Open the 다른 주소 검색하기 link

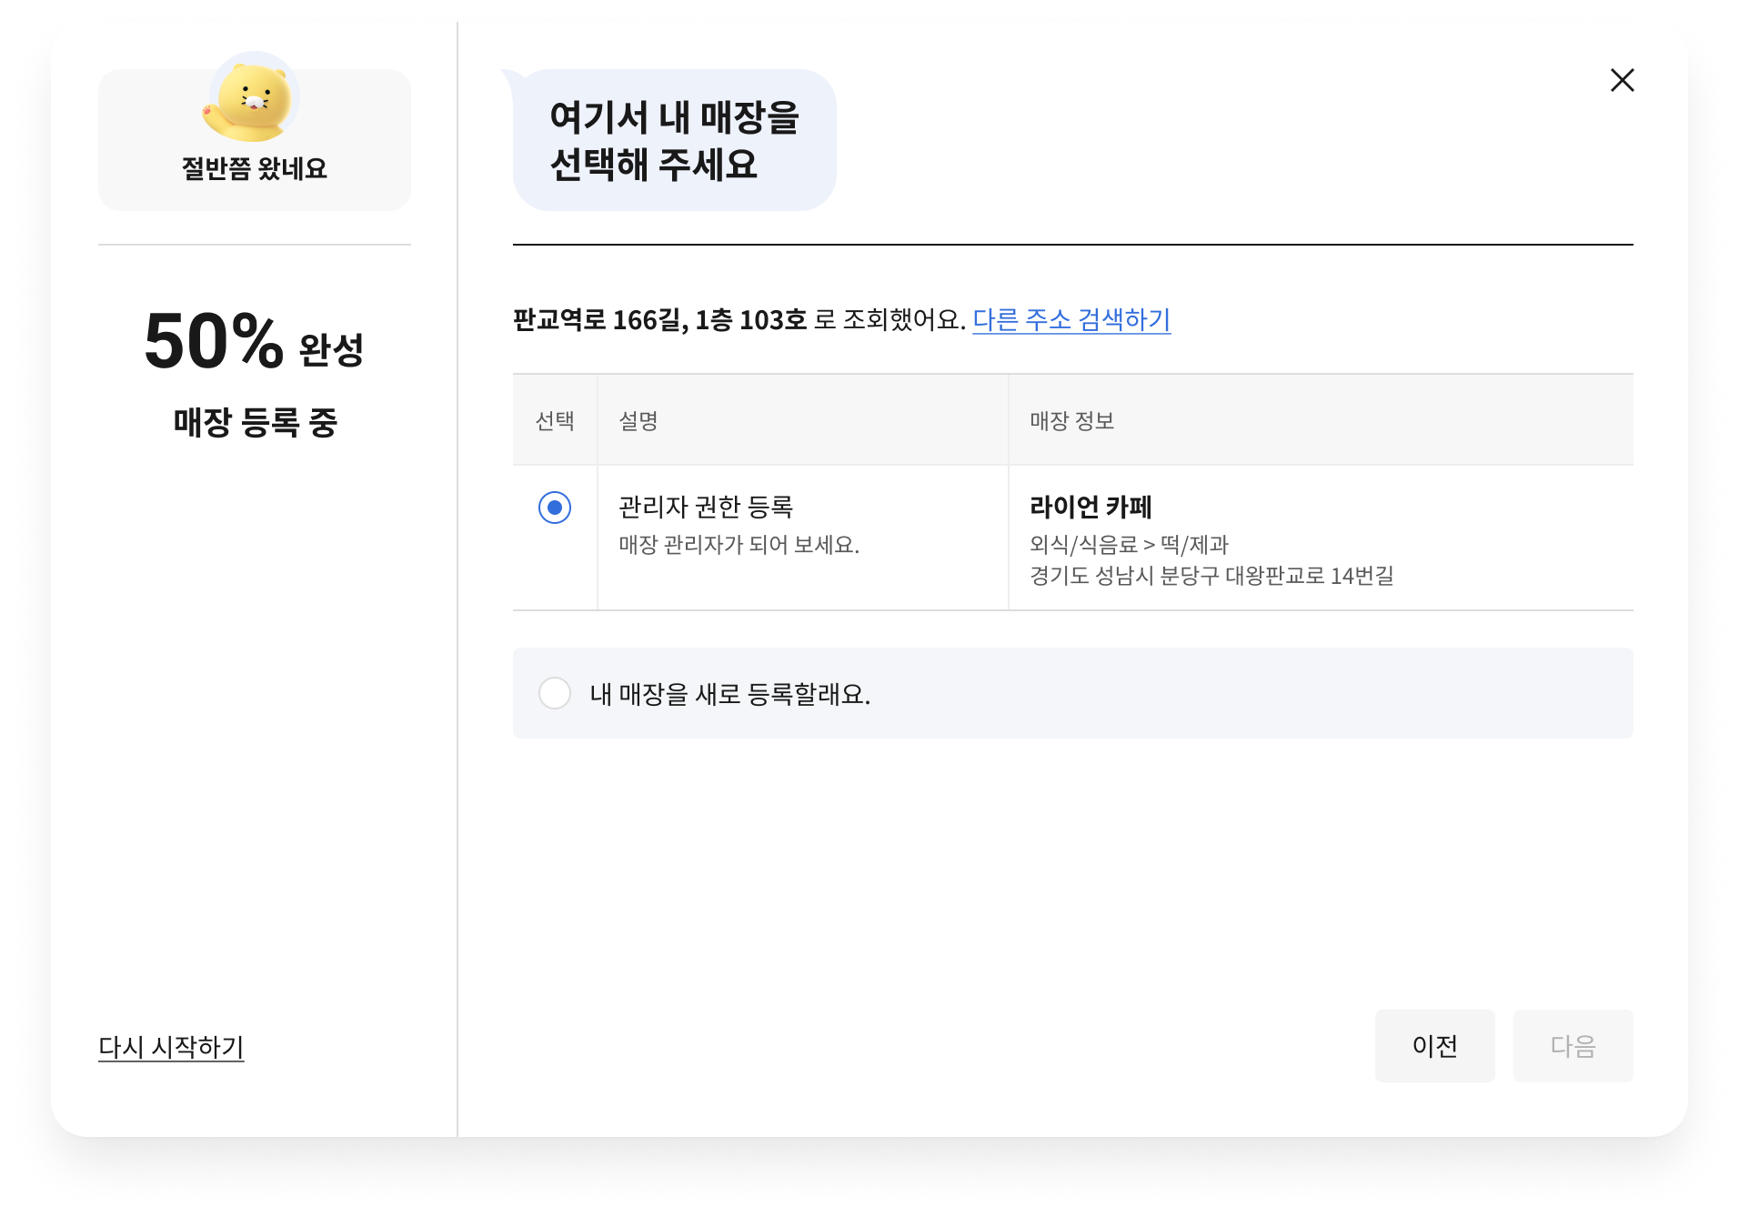click(x=1071, y=319)
